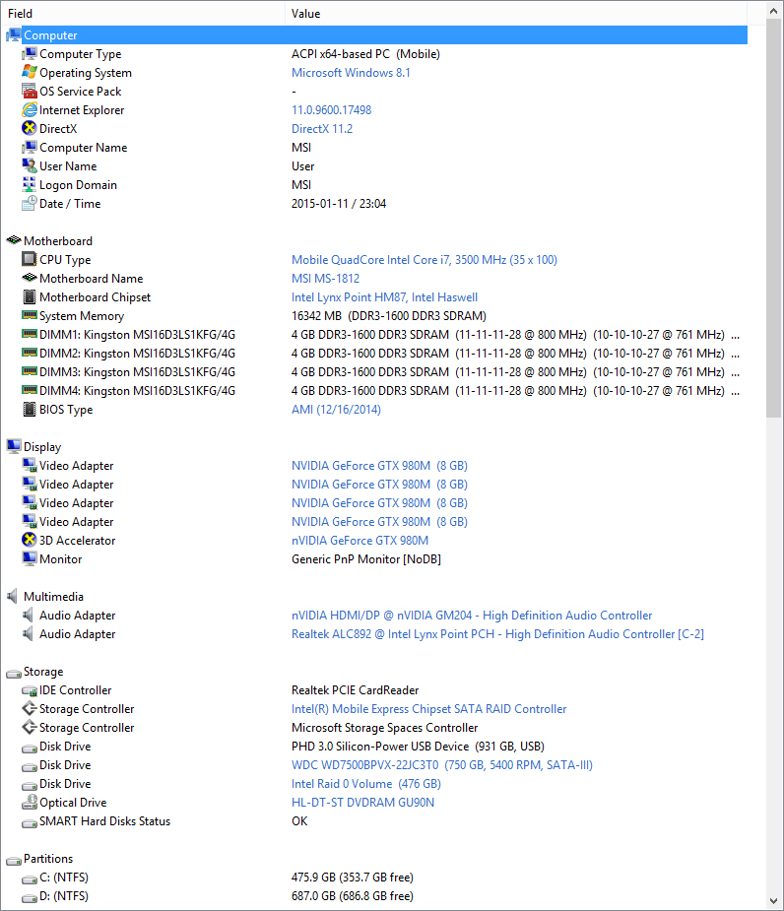This screenshot has width=784, height=911.
Task: Click the Operating System Windows flag icon
Action: tap(30, 72)
